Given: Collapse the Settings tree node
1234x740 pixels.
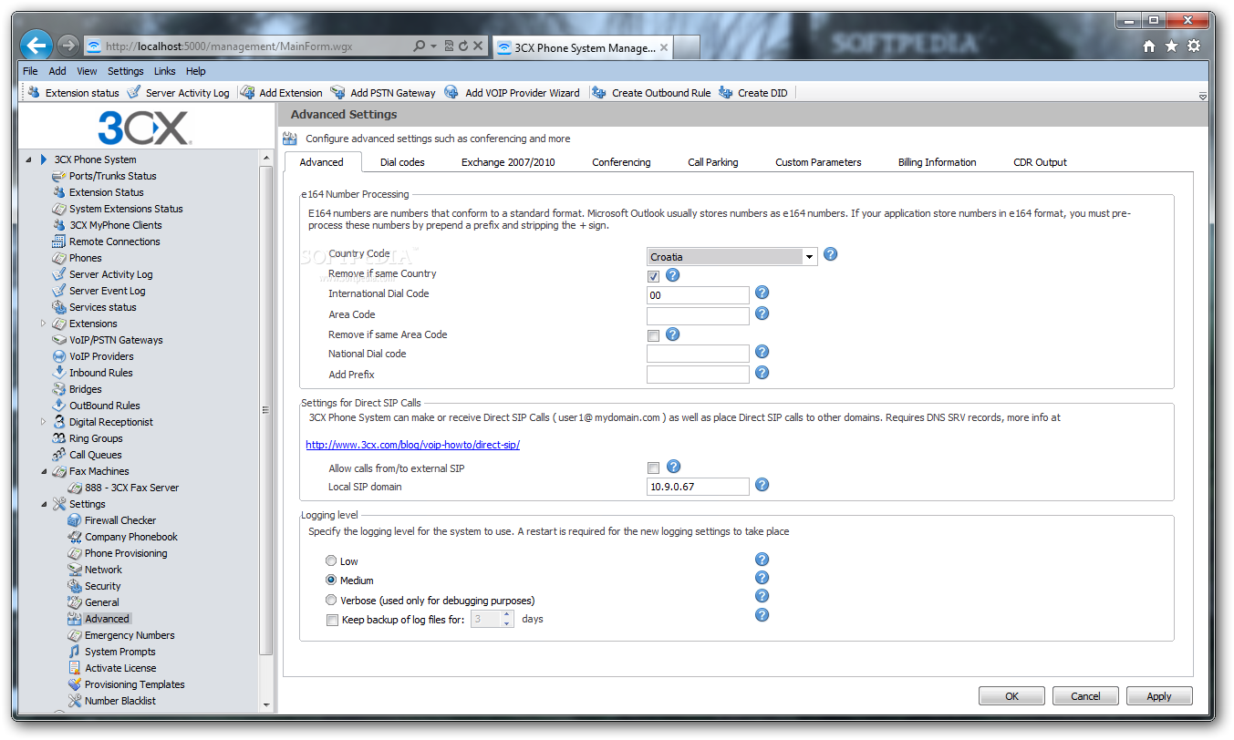Looking at the screenshot, I should (44, 504).
